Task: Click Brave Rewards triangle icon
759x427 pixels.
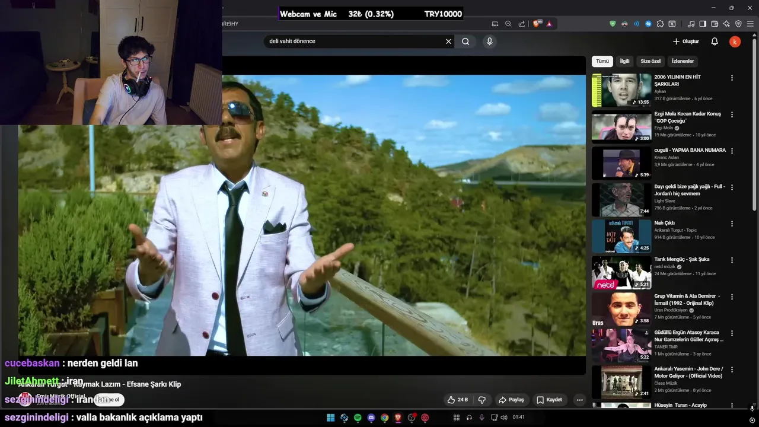Action: pos(549,24)
